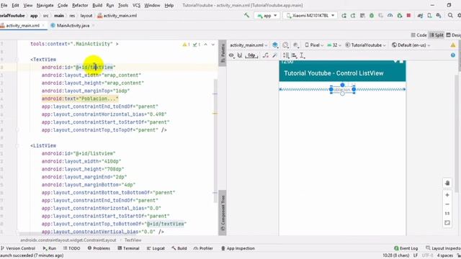This screenshot has width=461, height=259.
Task: Open the Logcat tool window
Action: coord(156,248)
